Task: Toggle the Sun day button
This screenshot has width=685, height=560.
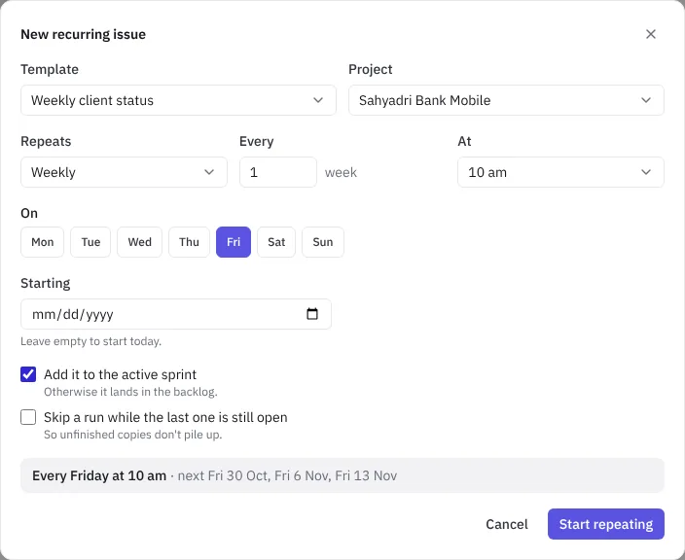Action: (x=323, y=242)
